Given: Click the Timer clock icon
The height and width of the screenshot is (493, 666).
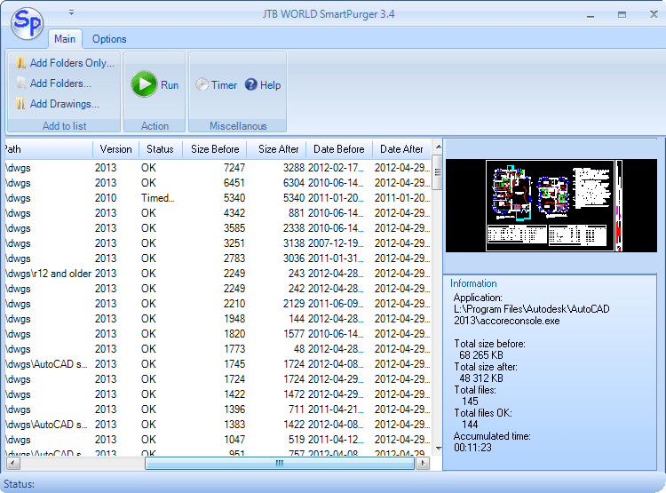Looking at the screenshot, I should (202, 84).
